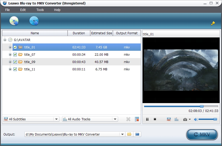Click the remove selected item X icon
This screenshot has width=222, height=146.
point(128,119)
